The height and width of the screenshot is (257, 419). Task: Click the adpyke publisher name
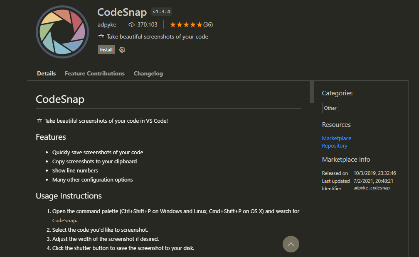tap(107, 24)
